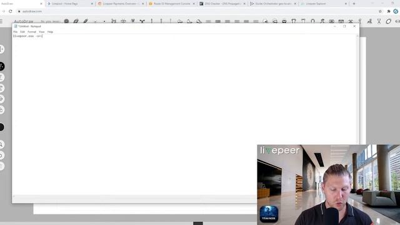The image size is (400, 225).
Task: Bookmark this page with the star icon
Action: click(380, 11)
